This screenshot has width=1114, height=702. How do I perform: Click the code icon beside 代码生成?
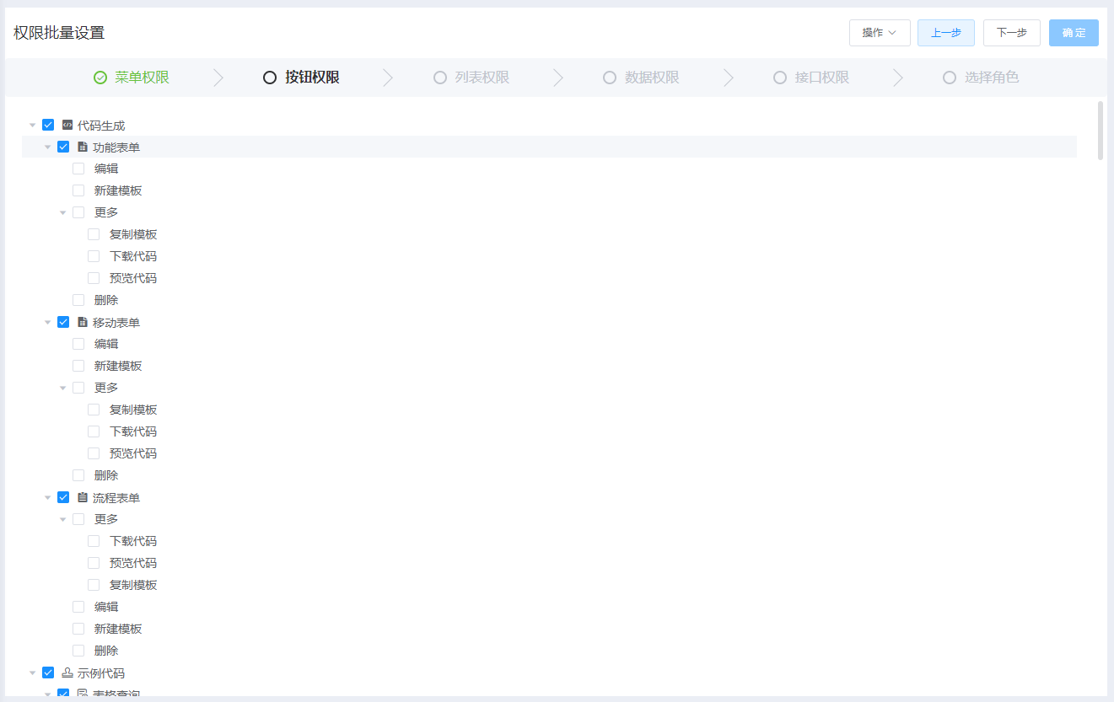(x=67, y=125)
